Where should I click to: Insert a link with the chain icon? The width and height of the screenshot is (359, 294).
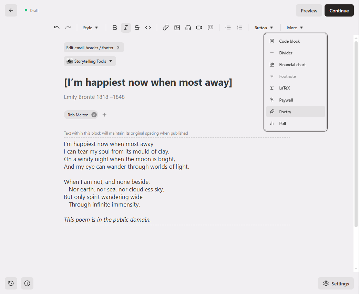point(165,28)
